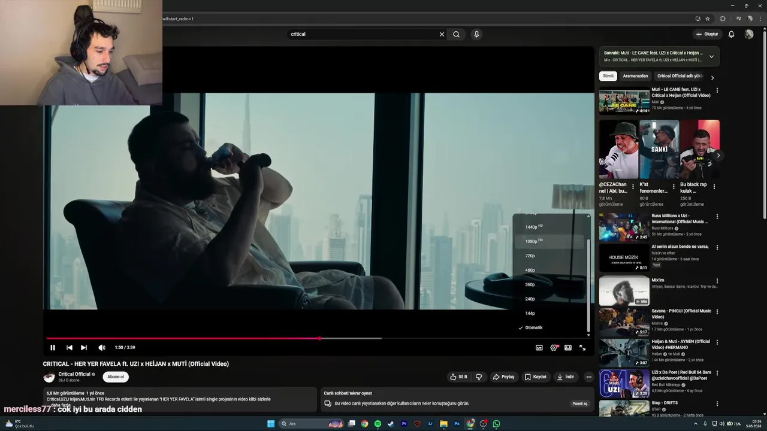Viewport: 767px width, 431px height.
Task: Open Chrome extensions puzzle icon
Action: coord(723,19)
